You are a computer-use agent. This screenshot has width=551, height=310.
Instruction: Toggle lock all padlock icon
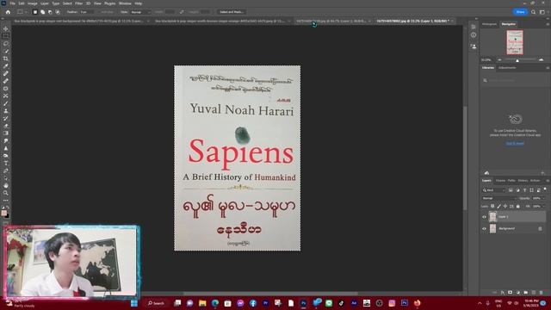(518, 207)
